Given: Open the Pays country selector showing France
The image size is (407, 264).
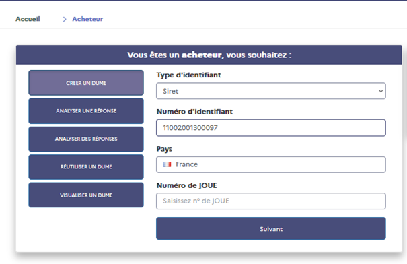Looking at the screenshot, I should (271, 164).
